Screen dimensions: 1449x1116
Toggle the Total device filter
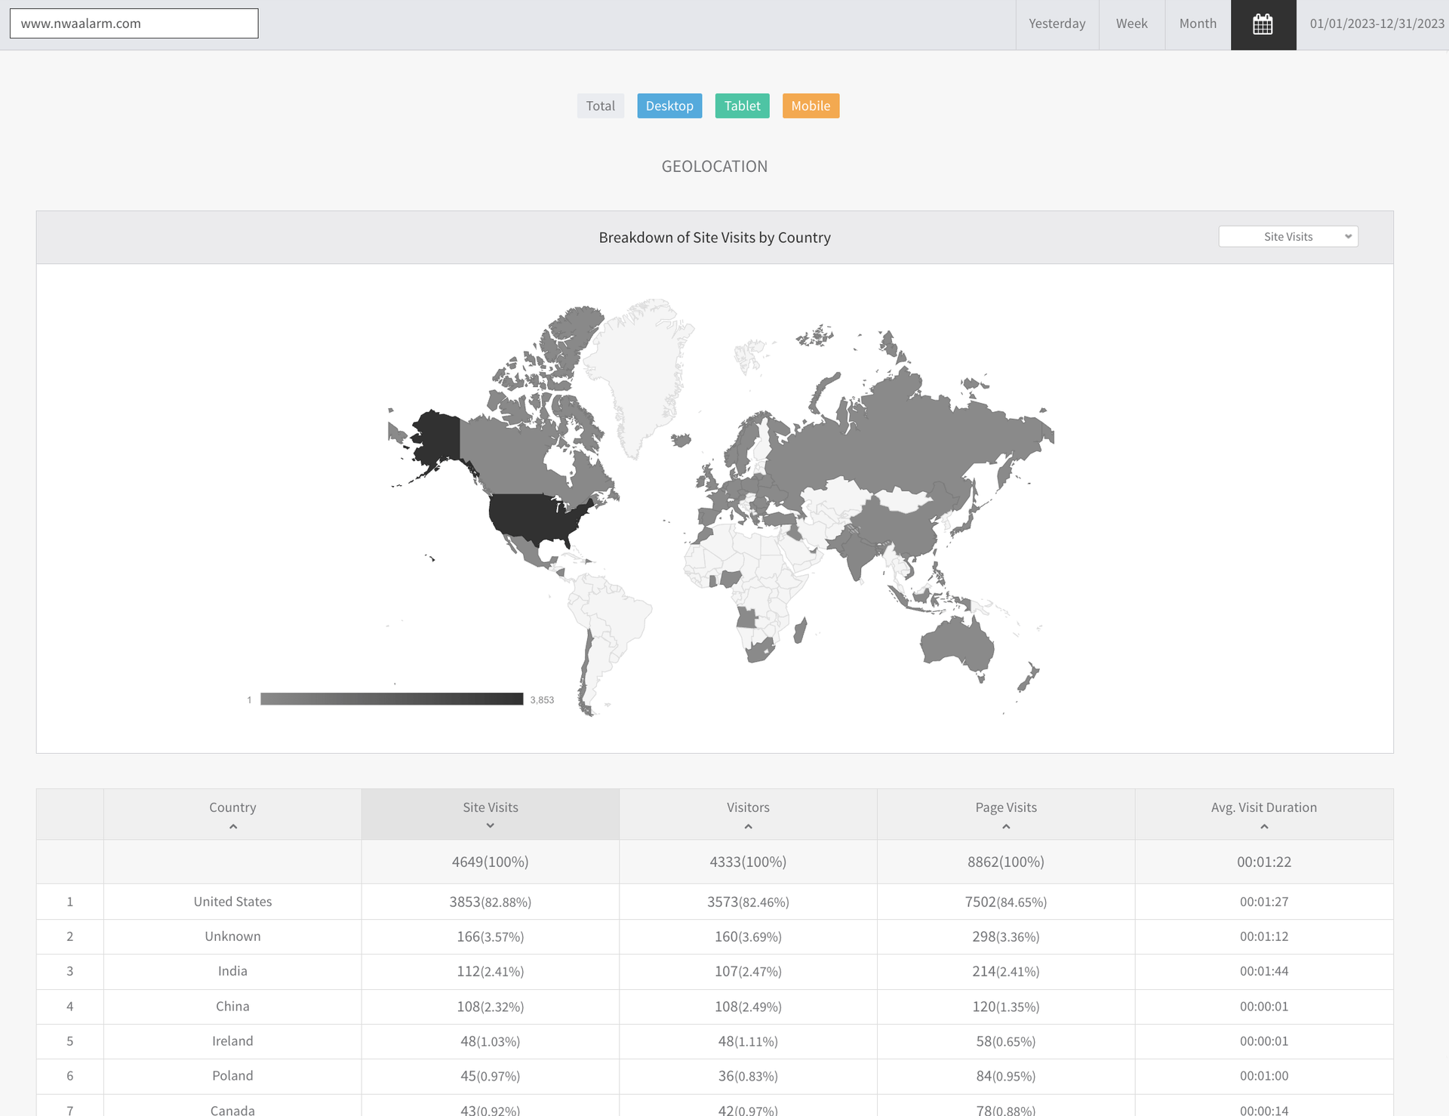point(601,106)
